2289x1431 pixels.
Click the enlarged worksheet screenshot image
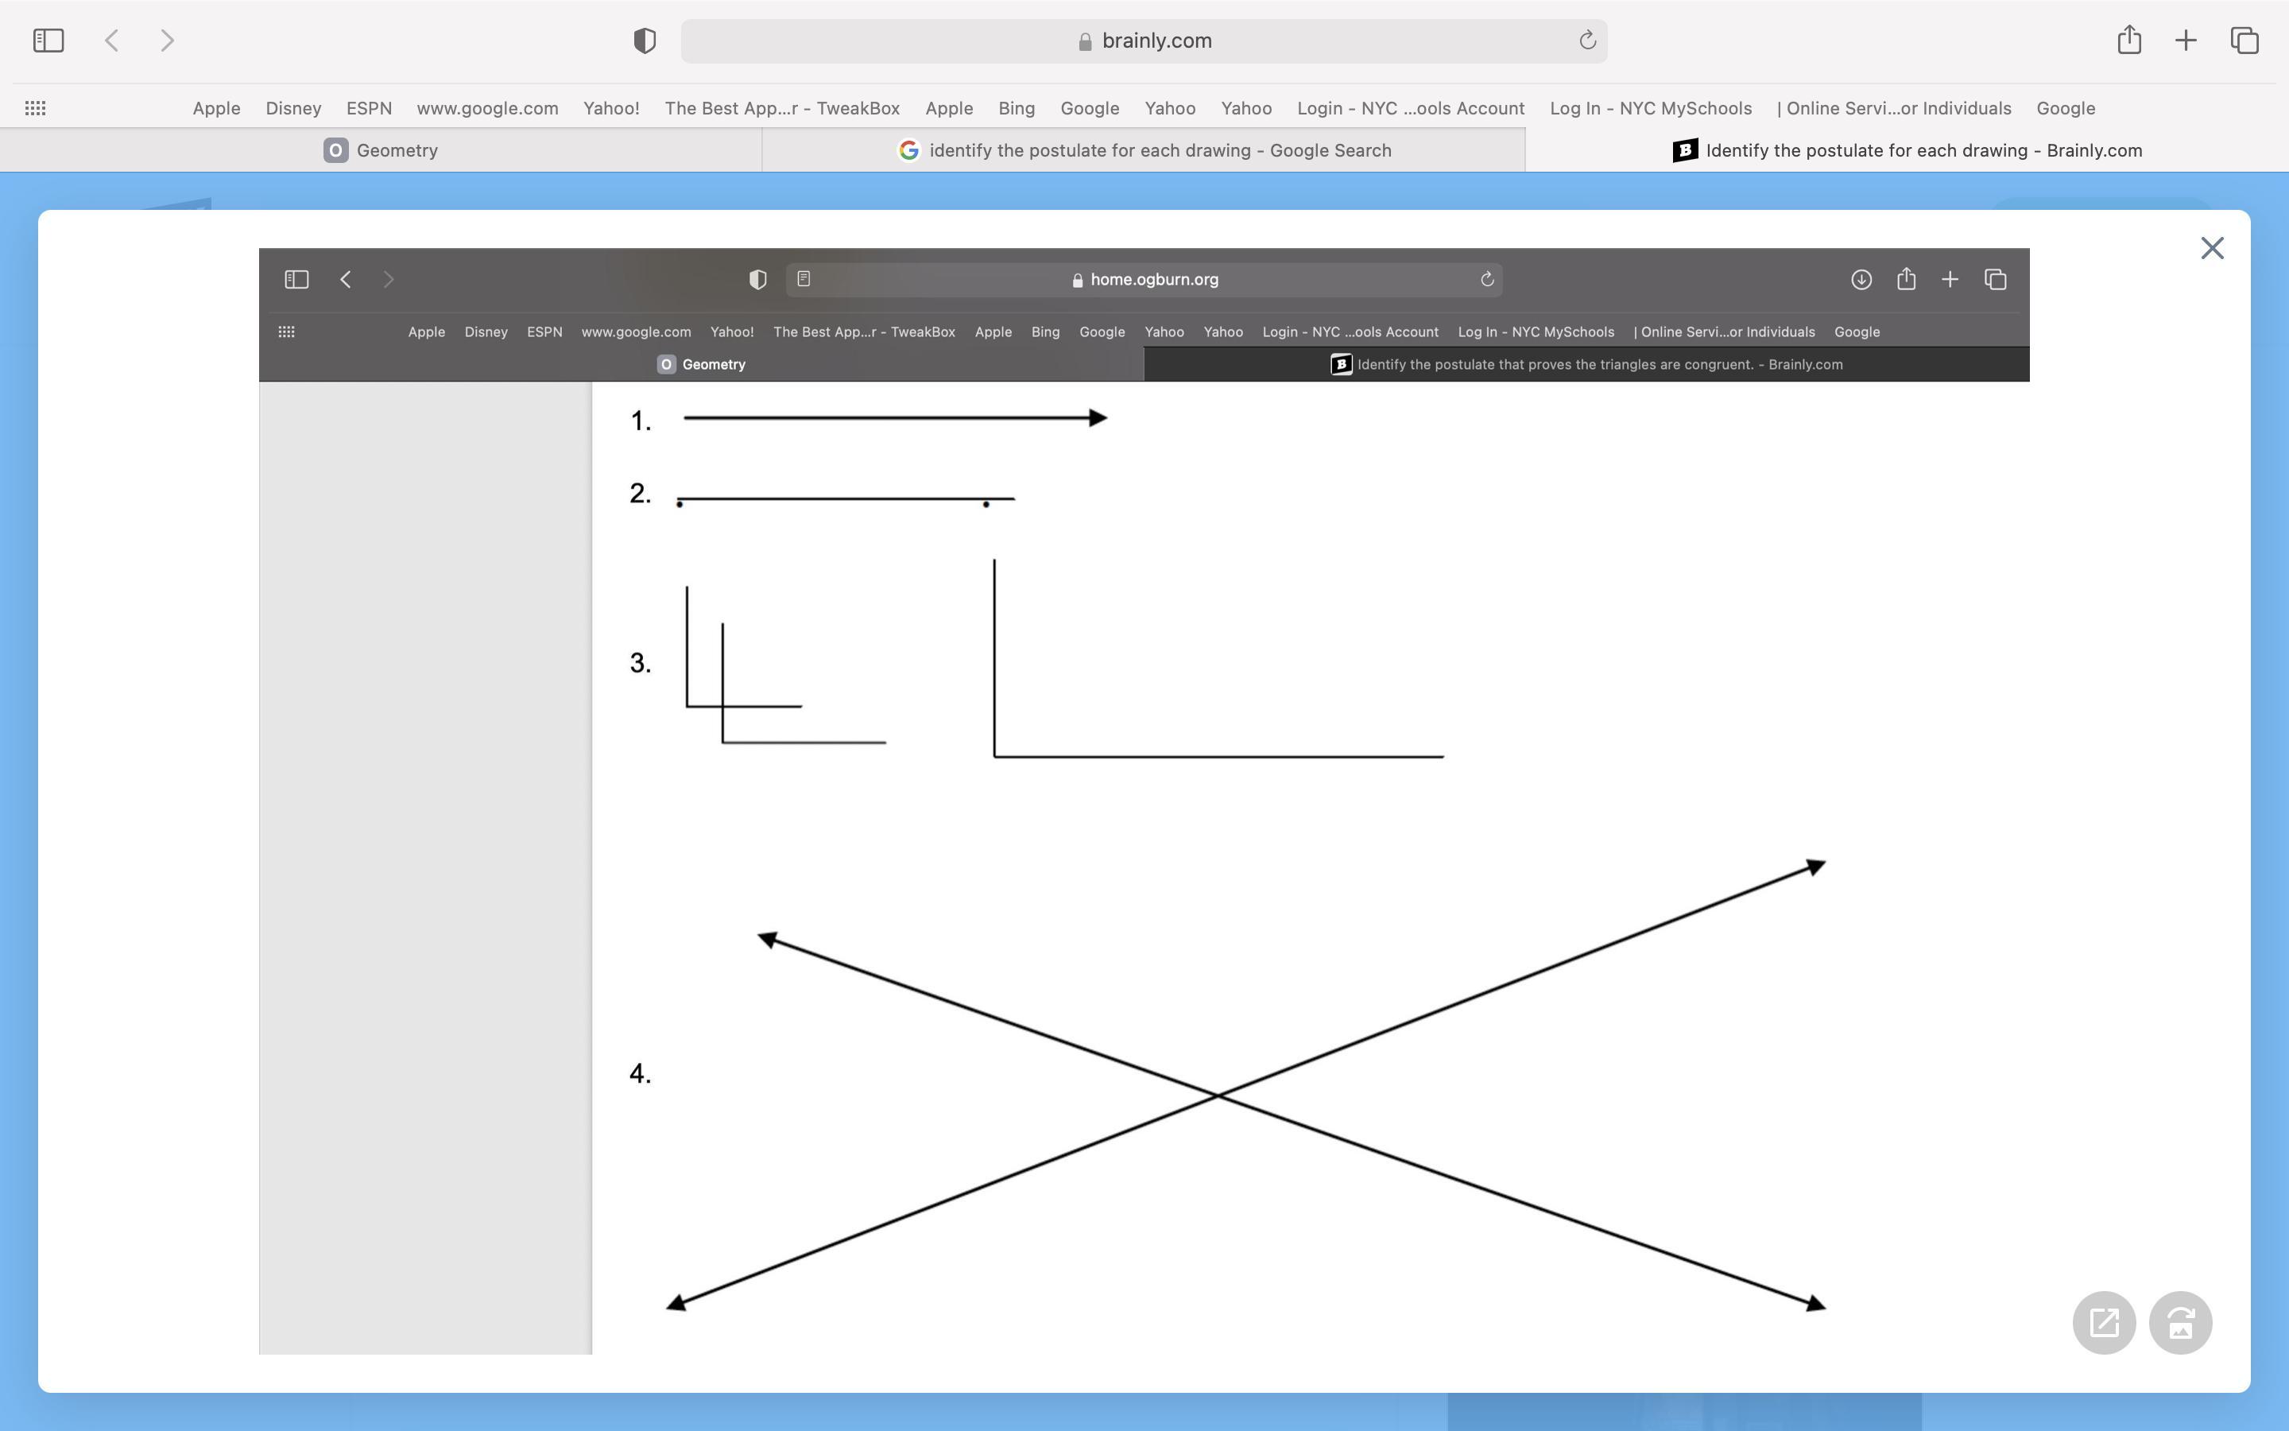1144,801
